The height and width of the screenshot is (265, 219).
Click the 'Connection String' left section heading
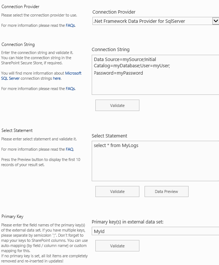click(18, 44)
